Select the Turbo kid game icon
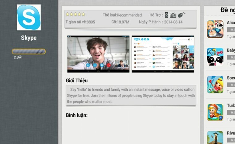The width and height of the screenshot is (235, 144). click(215, 112)
